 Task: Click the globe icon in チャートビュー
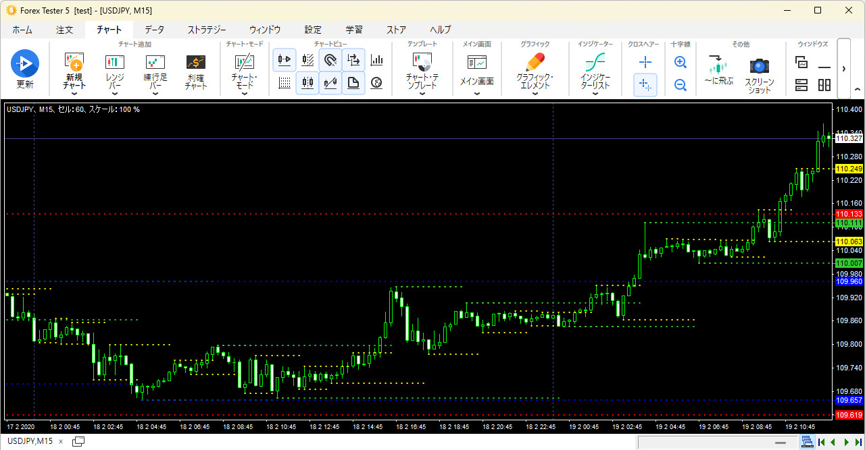coord(376,83)
